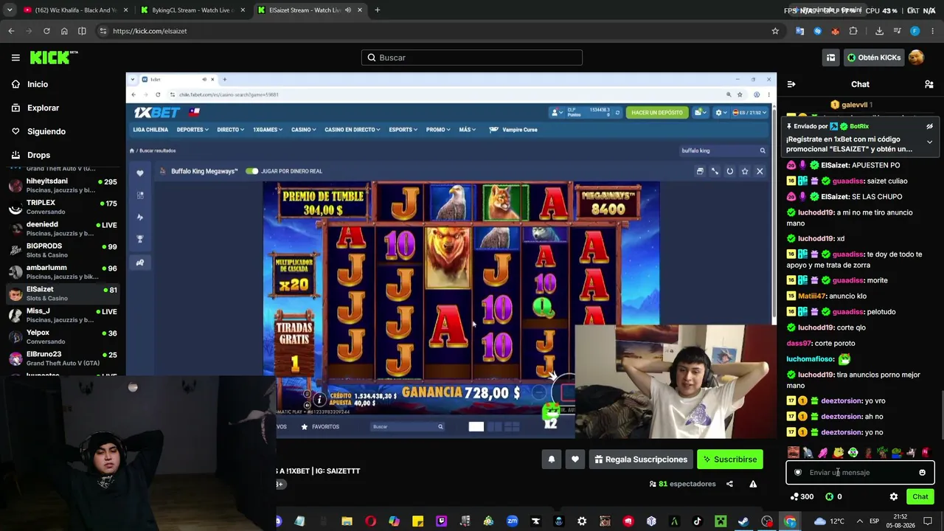Image resolution: width=944 pixels, height=531 pixels.
Task: Click the KICK logo
Action: pos(54,58)
